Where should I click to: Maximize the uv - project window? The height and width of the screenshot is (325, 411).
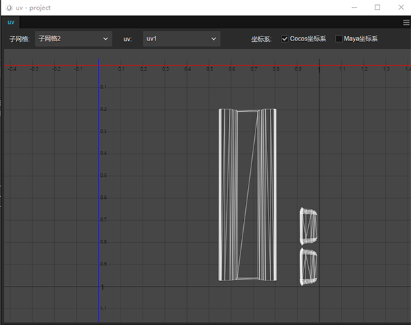pos(377,8)
